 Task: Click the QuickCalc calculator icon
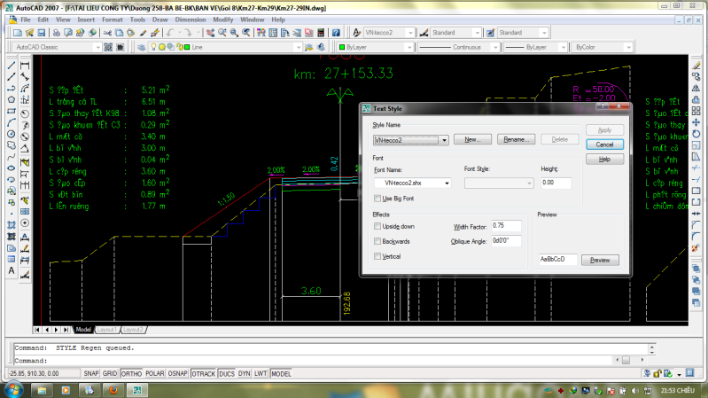click(321, 33)
